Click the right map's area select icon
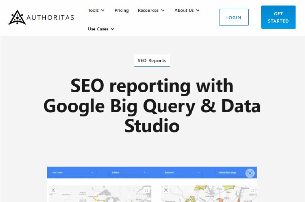The height and width of the screenshot is (202, 305). coord(166,190)
